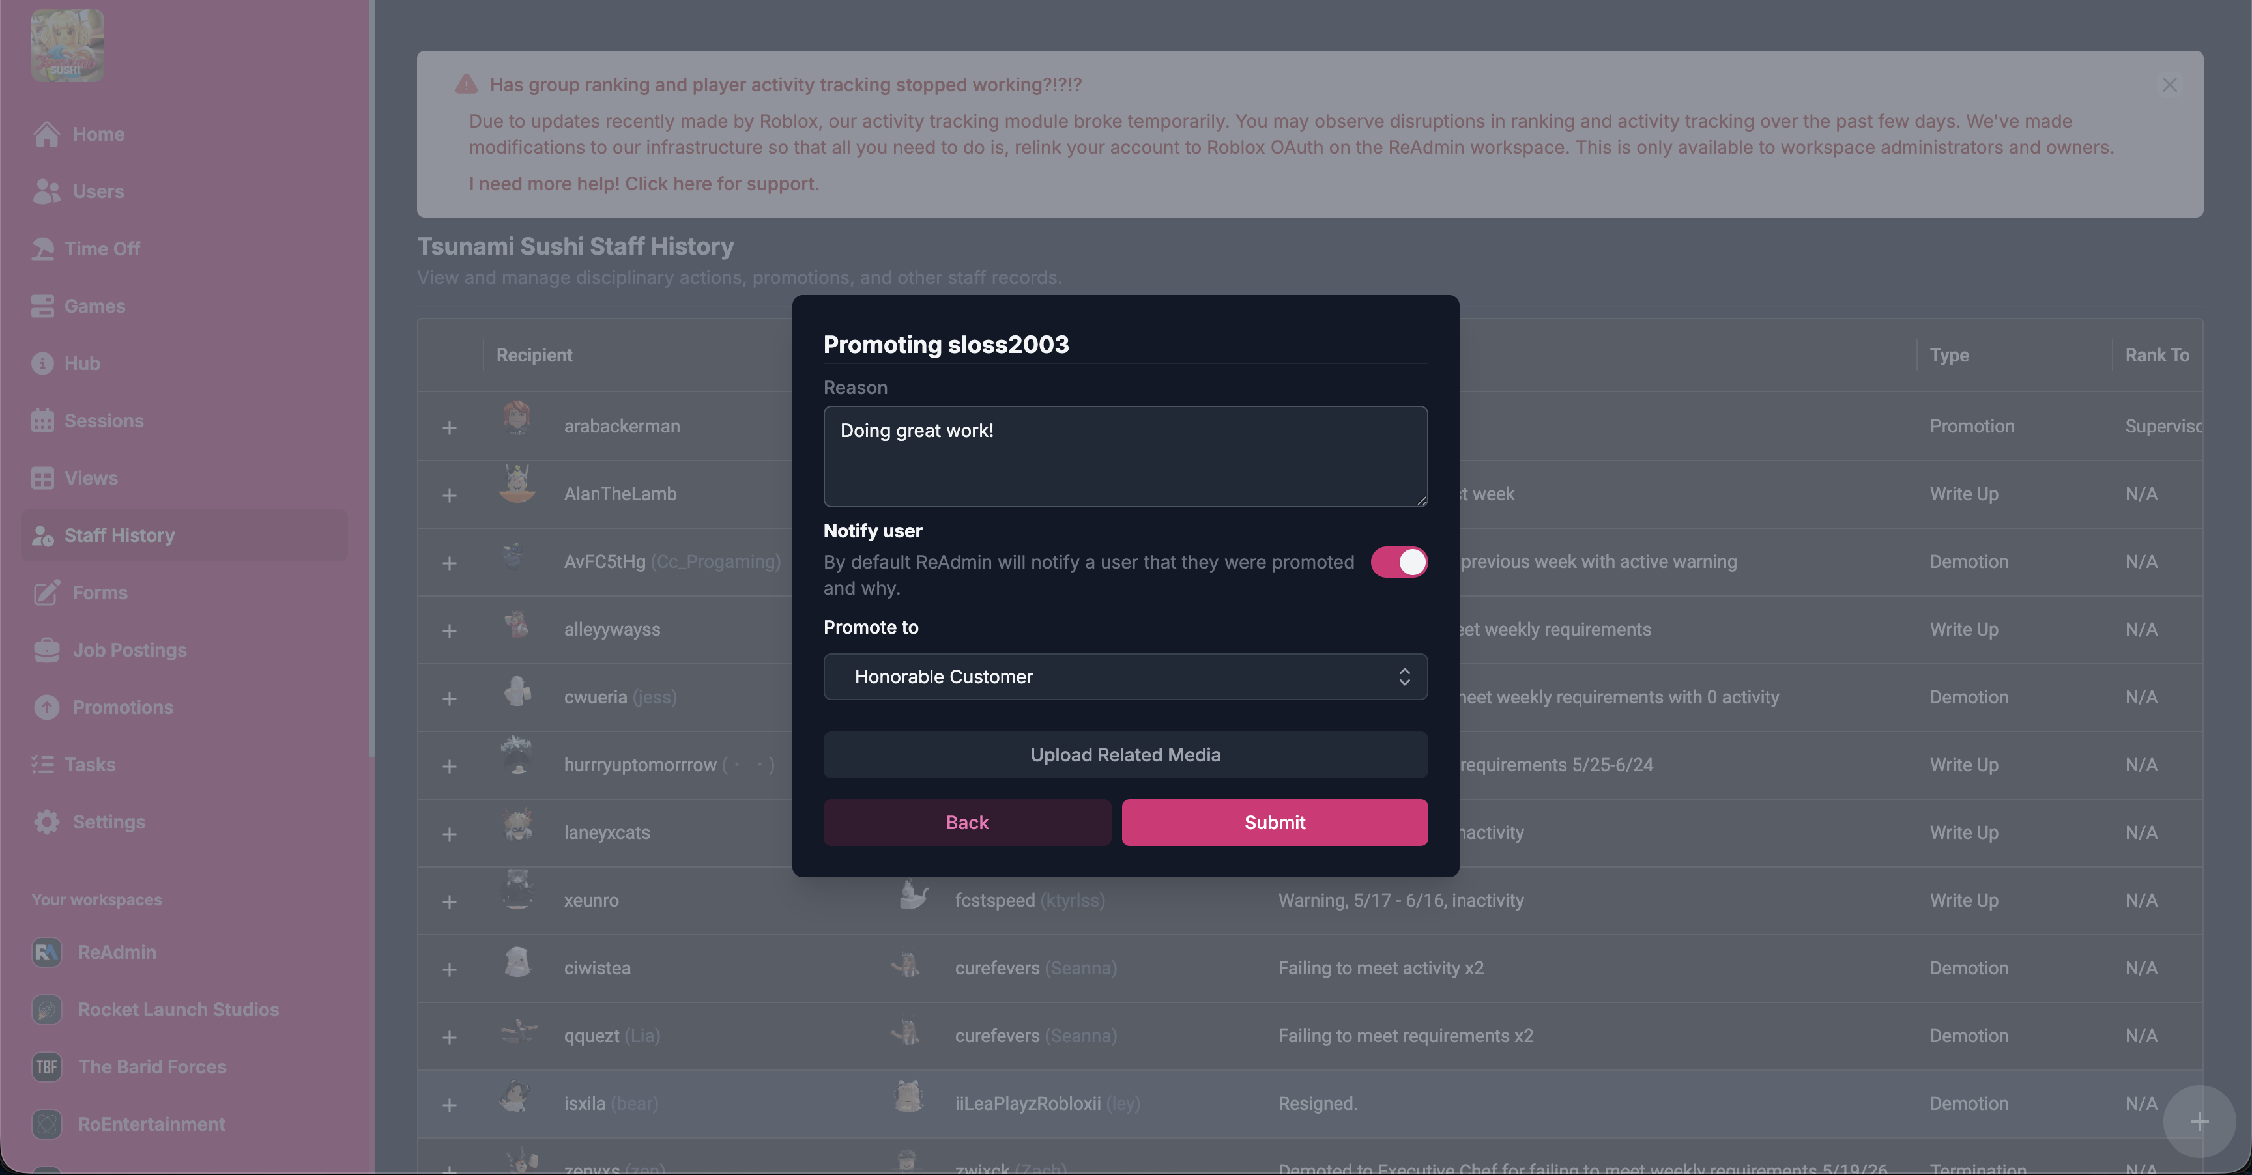Click fcstspeed in the xeunro row
This screenshot has width=2252, height=1175.
(x=995, y=901)
